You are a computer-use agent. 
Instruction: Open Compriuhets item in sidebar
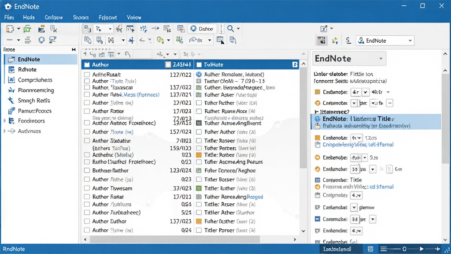(35, 80)
